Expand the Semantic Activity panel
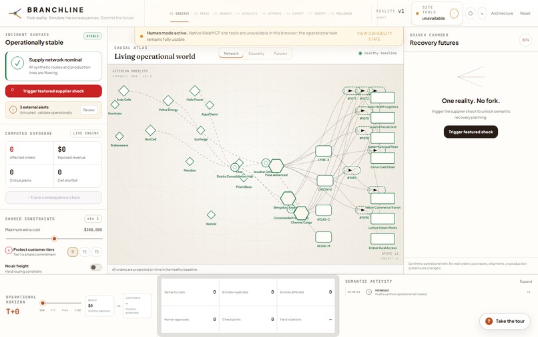 tap(525, 282)
